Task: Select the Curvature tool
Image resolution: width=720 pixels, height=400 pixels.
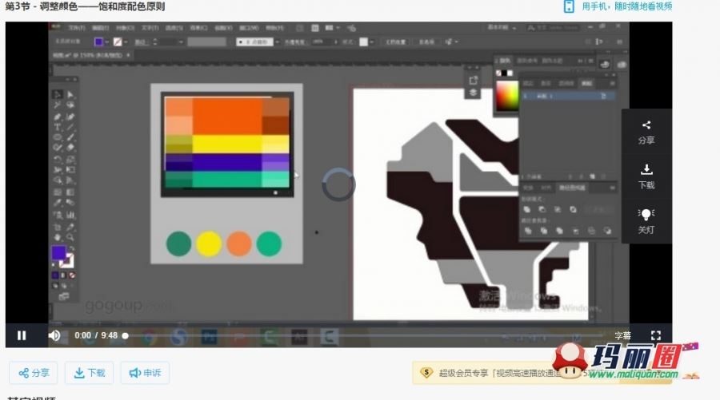Action: [70, 117]
